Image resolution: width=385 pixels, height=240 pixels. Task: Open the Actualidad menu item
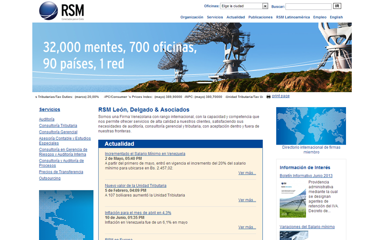point(235,17)
